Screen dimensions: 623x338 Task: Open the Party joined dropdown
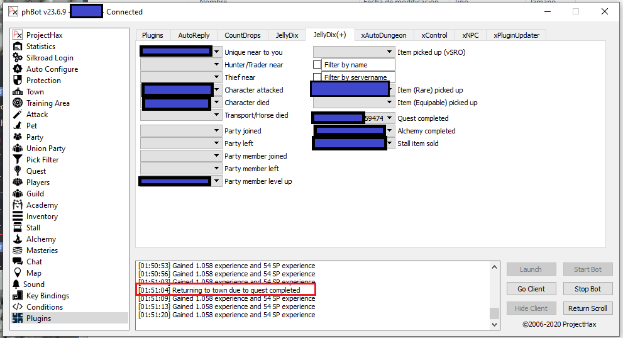(217, 131)
